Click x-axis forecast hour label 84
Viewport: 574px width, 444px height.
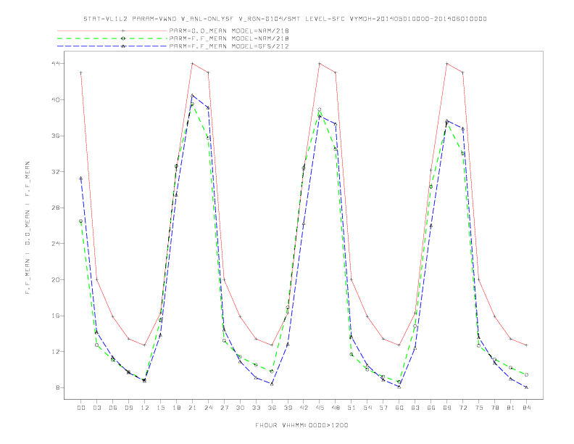tap(526, 408)
